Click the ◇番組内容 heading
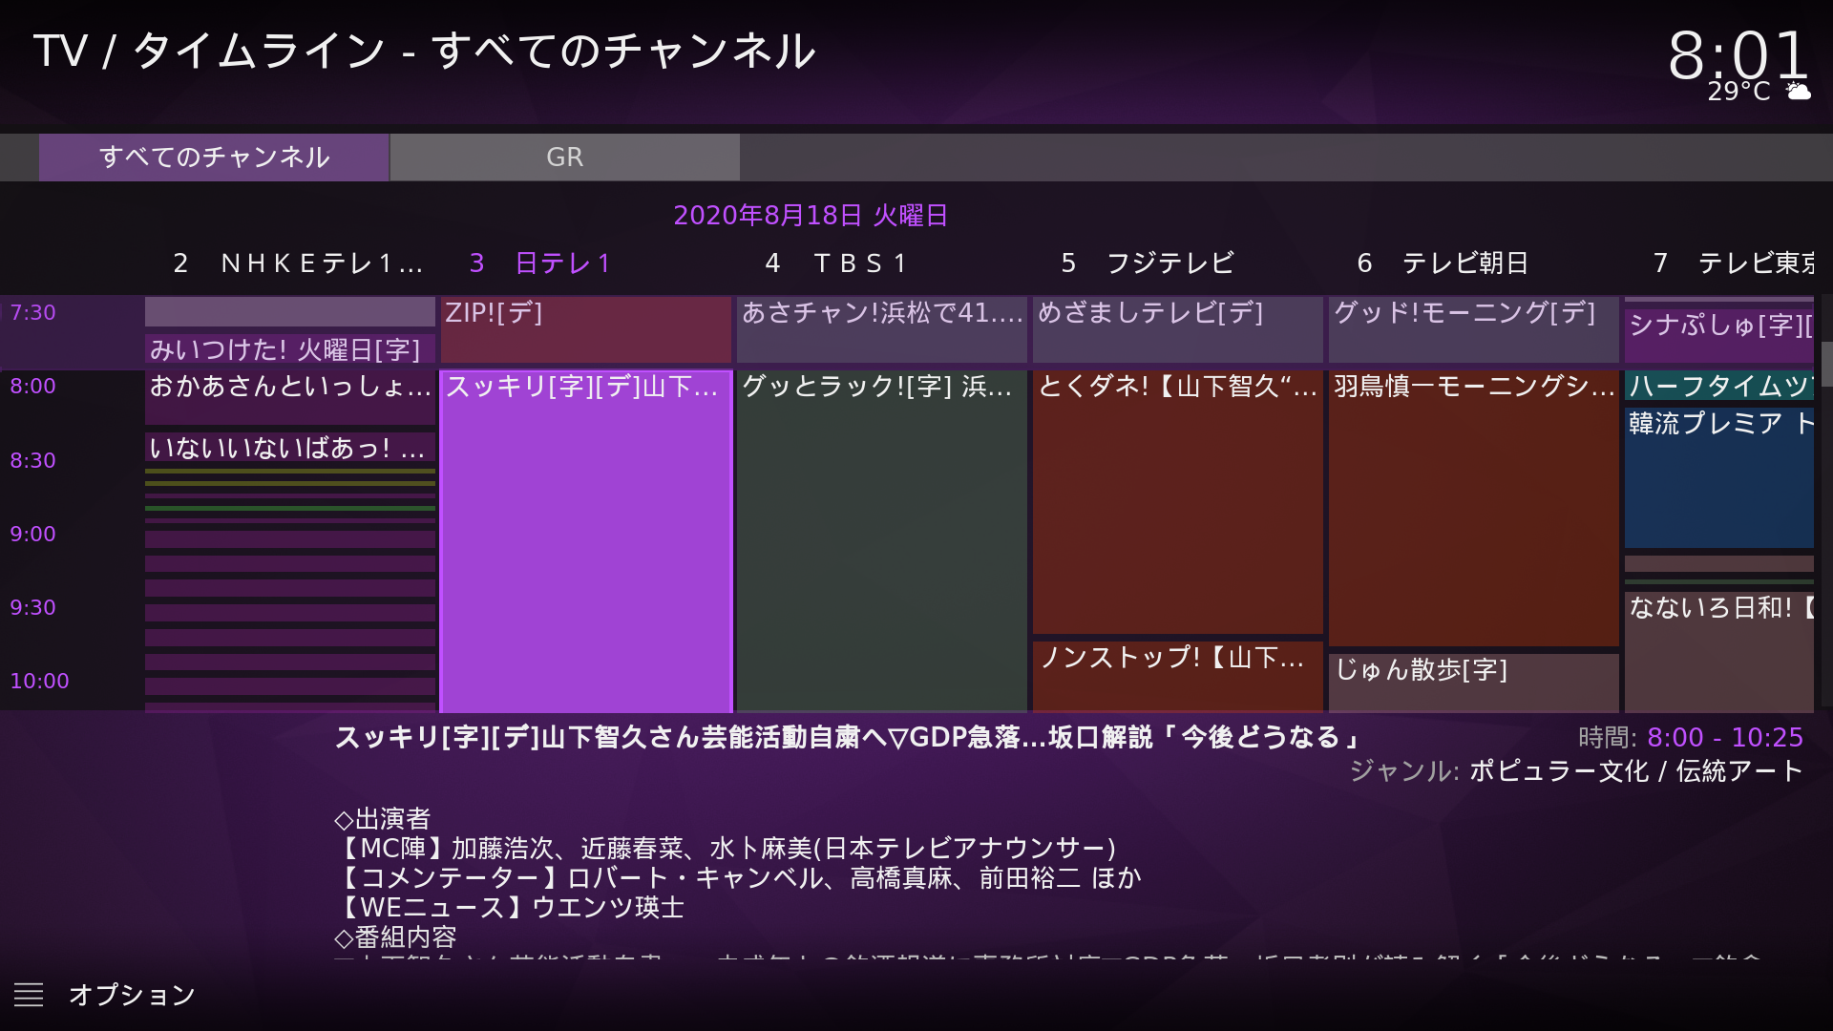Image resolution: width=1833 pixels, height=1031 pixels. 395,936
